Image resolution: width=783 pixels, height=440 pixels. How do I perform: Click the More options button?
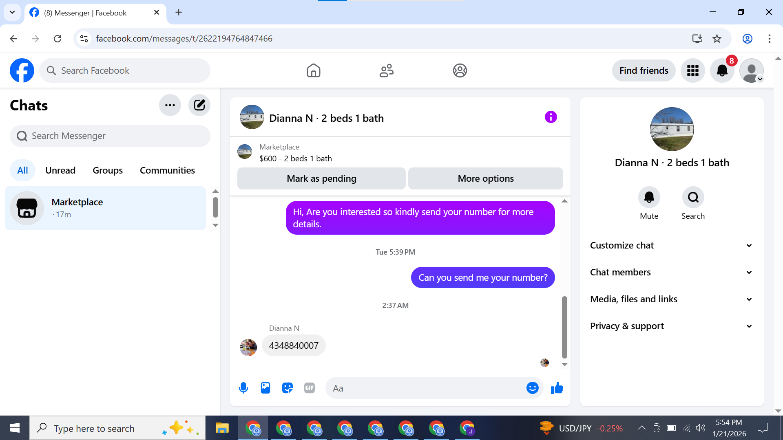(485, 178)
